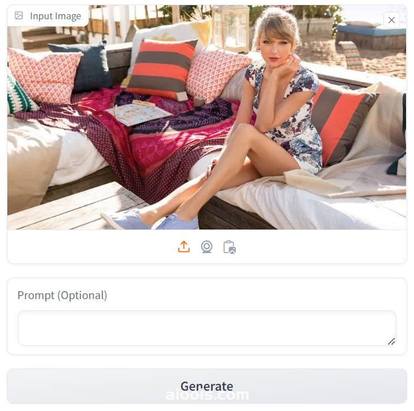The width and height of the screenshot is (414, 411).
Task: Click the picture icon beside Input Image
Action: tap(19, 16)
